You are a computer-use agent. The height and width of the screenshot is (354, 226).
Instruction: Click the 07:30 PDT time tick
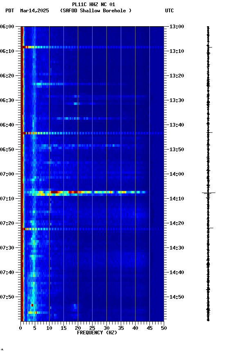[x=7, y=248]
